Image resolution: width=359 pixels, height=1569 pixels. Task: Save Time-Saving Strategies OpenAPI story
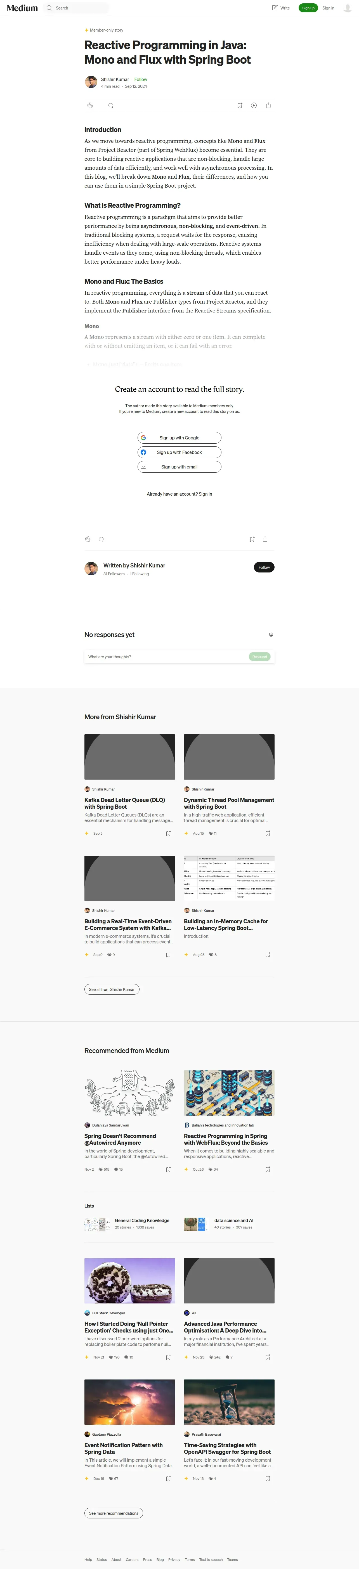coord(268,1478)
